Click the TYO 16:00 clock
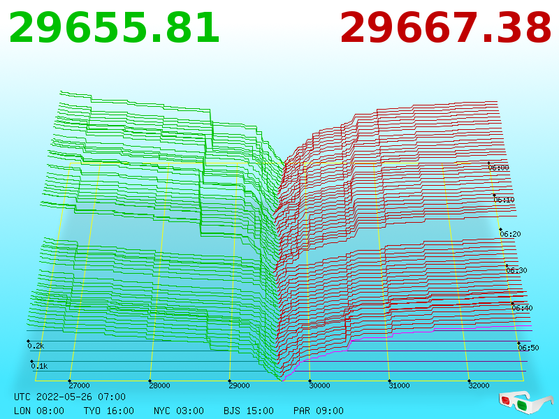The height and width of the screenshot is (419, 559). point(109,411)
